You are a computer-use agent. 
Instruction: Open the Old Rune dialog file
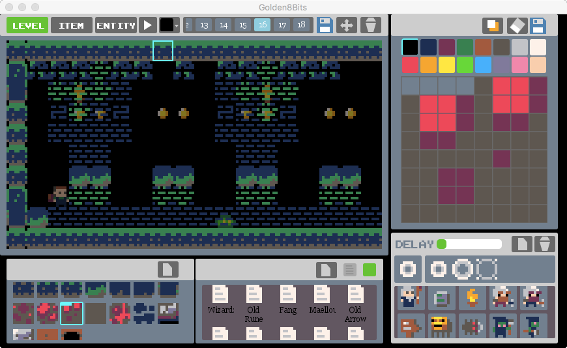click(254, 304)
